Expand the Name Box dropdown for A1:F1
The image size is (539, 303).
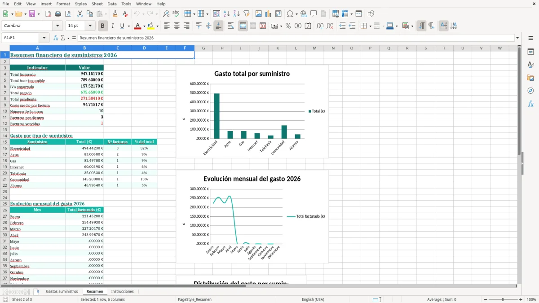pyautogui.click(x=44, y=38)
